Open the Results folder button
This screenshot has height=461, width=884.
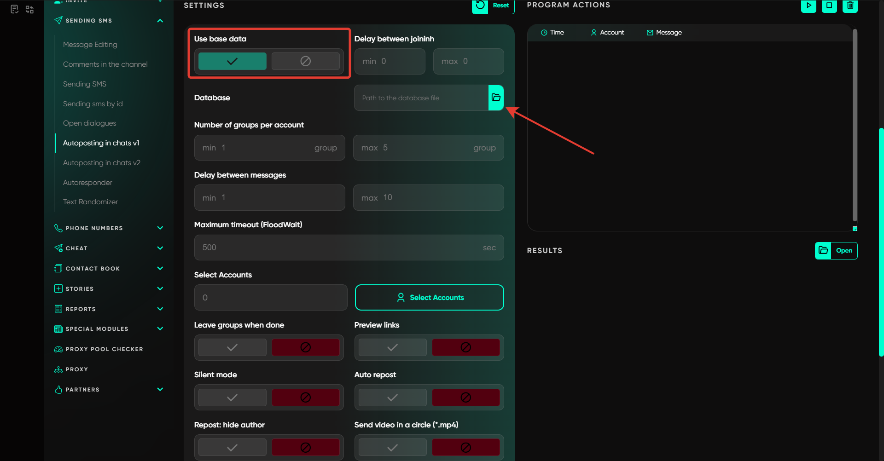point(836,251)
